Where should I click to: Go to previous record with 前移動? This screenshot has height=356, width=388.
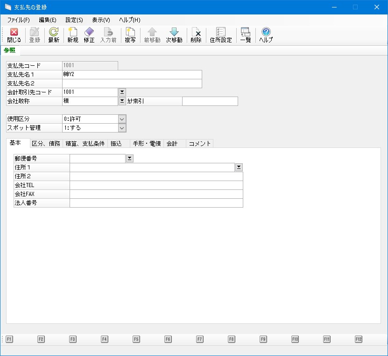[x=152, y=35]
